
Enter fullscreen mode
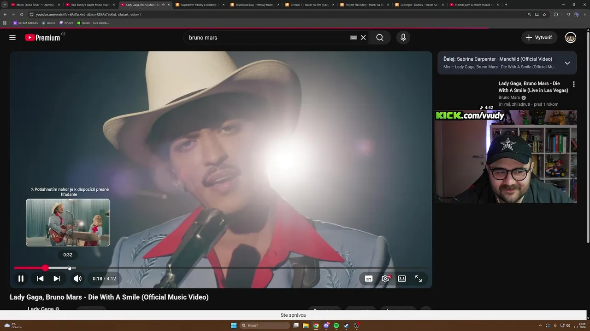[419, 279]
